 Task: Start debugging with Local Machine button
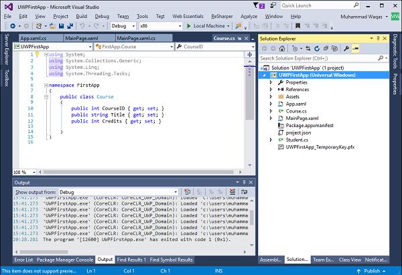click(206, 26)
